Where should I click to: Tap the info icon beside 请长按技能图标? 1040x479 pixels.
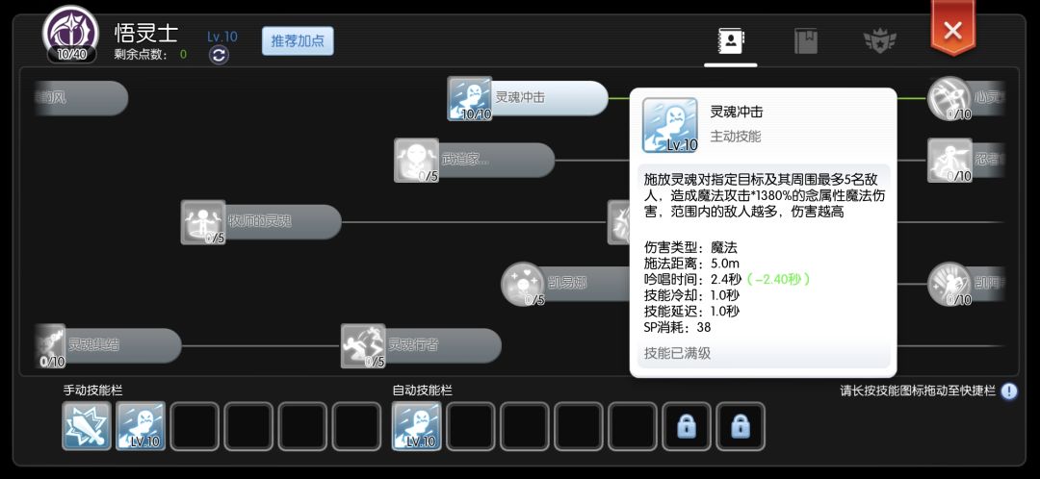pyautogui.click(x=1009, y=391)
